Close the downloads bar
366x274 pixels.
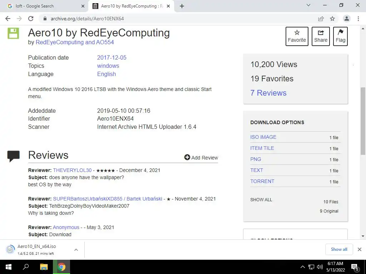click(x=360, y=249)
